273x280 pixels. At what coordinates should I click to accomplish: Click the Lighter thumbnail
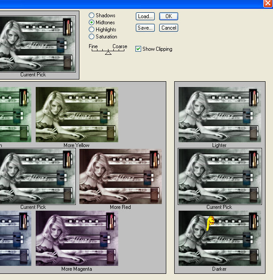point(220,115)
